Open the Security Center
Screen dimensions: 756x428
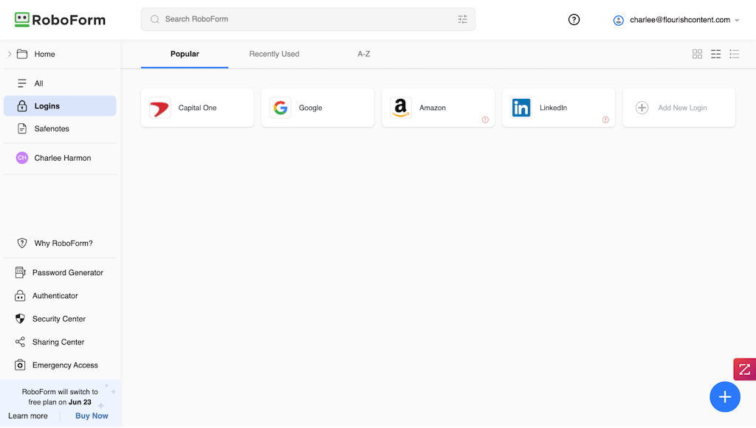(58, 319)
